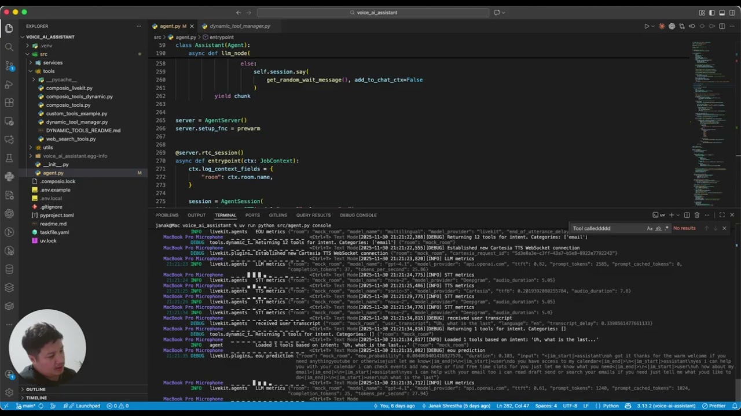
Task: Go back using the title bar arrow
Action: 239,13
